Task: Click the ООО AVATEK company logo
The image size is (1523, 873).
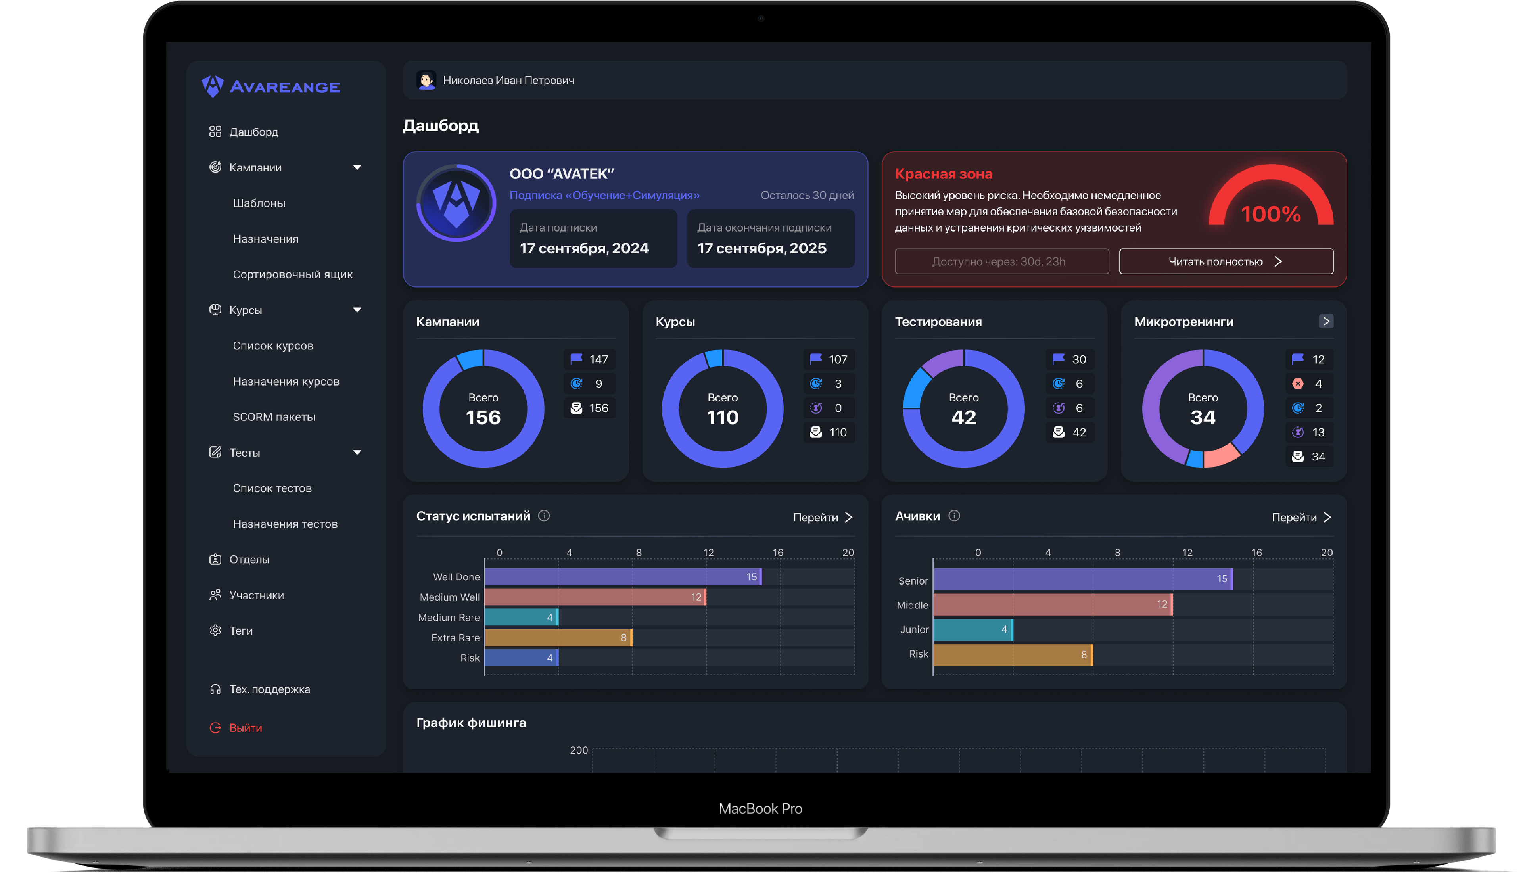Action: click(x=456, y=203)
